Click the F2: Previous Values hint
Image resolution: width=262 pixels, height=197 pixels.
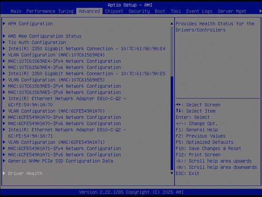coord(201,136)
